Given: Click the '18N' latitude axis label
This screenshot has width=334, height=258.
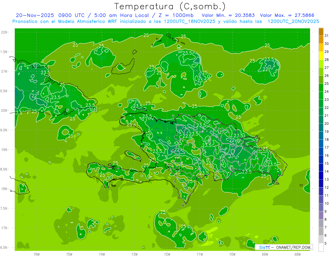Looking at the screenshot, I should tap(4, 189).
